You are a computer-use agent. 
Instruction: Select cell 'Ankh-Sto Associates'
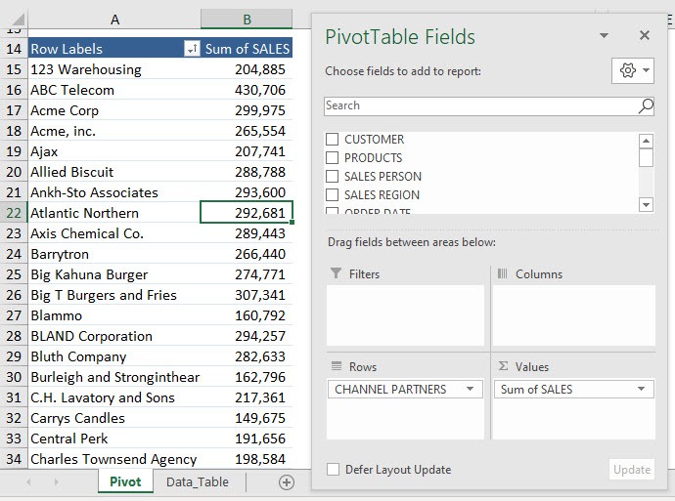114,192
